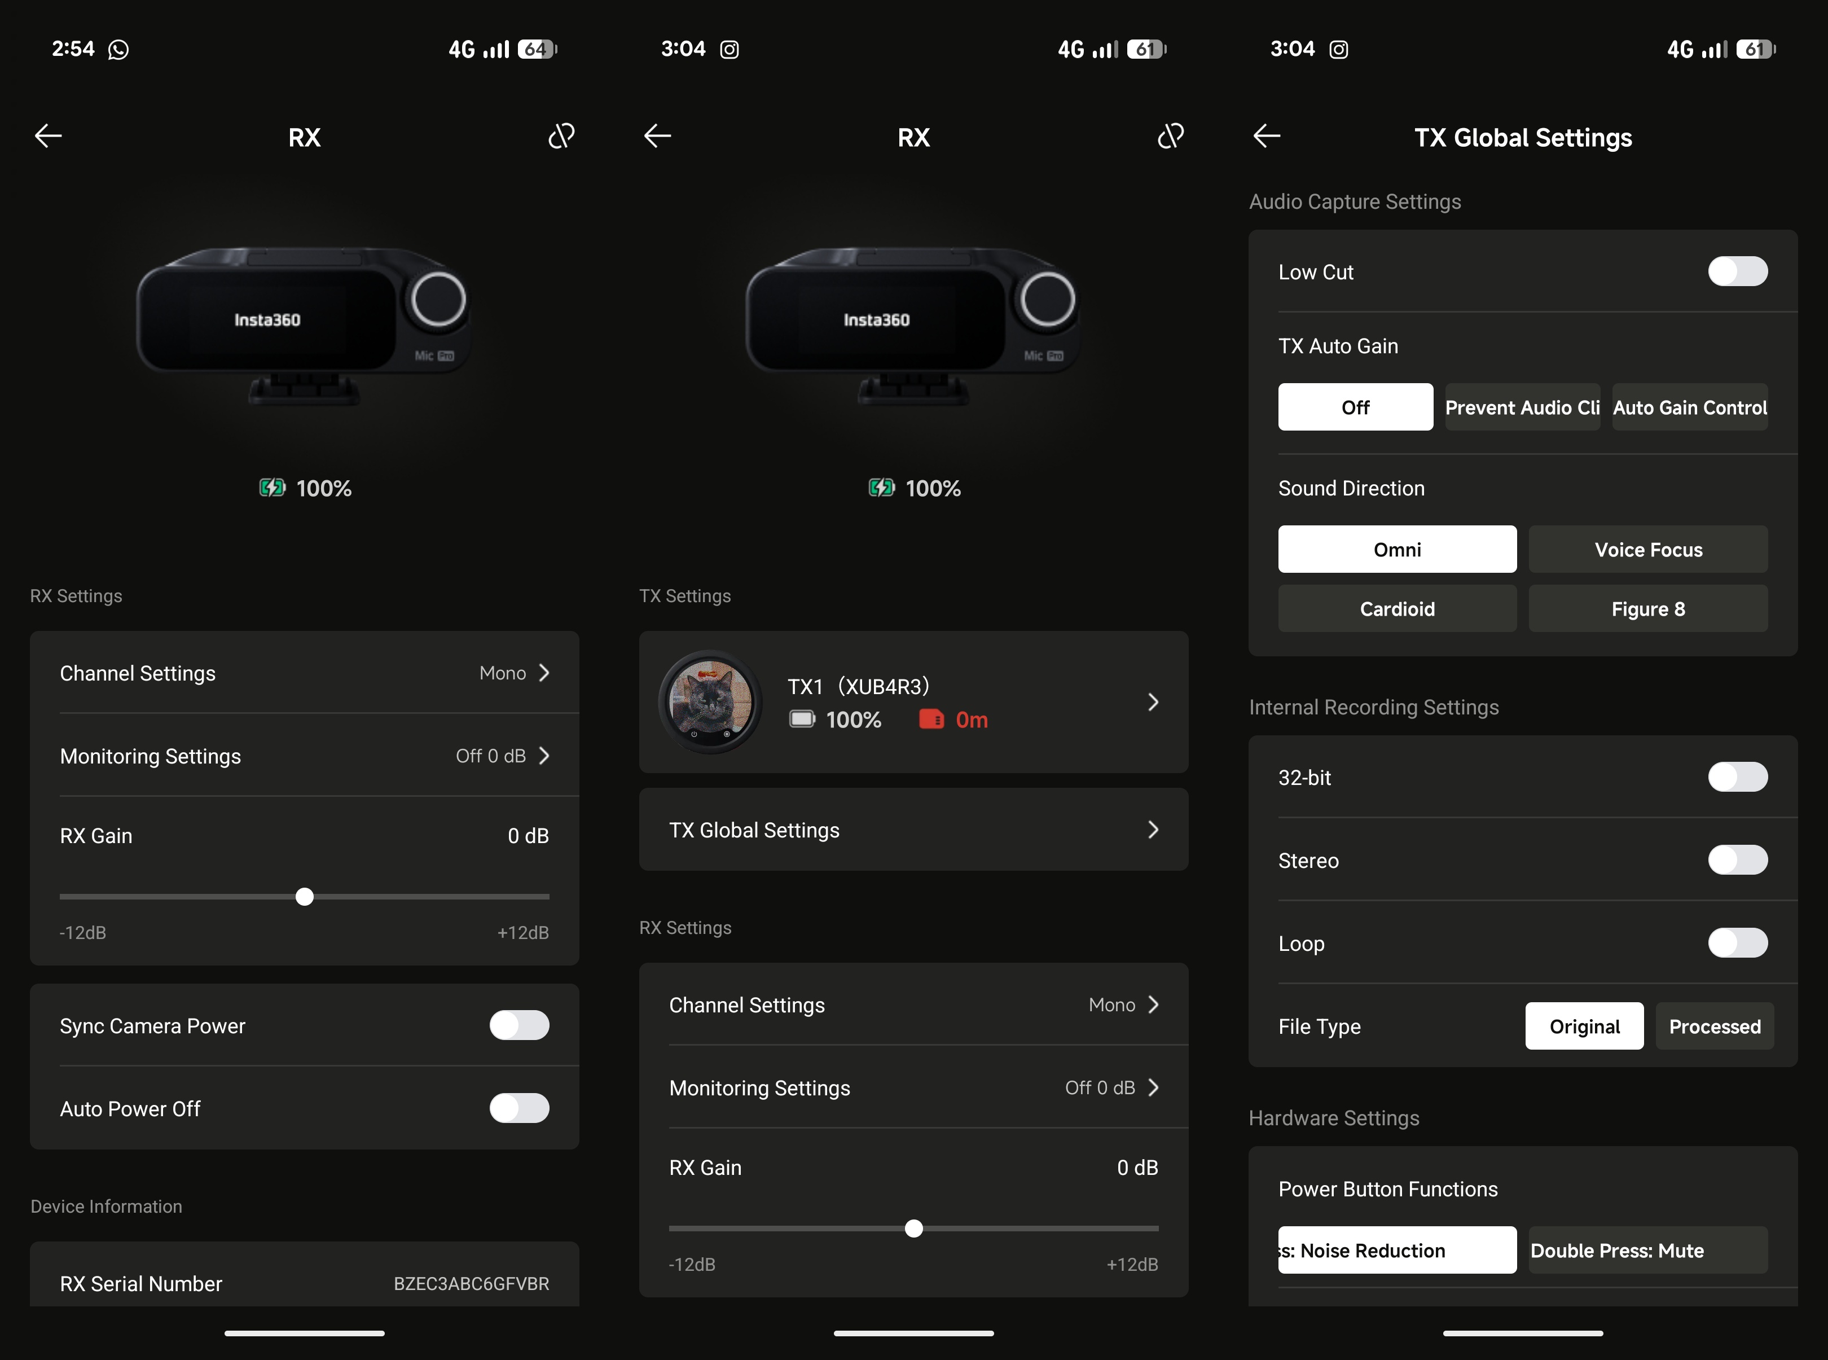Select Figure 8 sound direction
Image resolution: width=1828 pixels, height=1360 pixels.
[x=1648, y=609]
